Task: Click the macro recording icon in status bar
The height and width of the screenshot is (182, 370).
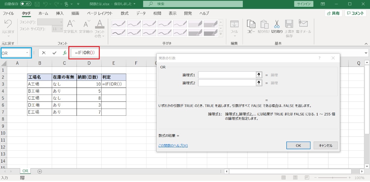Action: (x=22, y=178)
